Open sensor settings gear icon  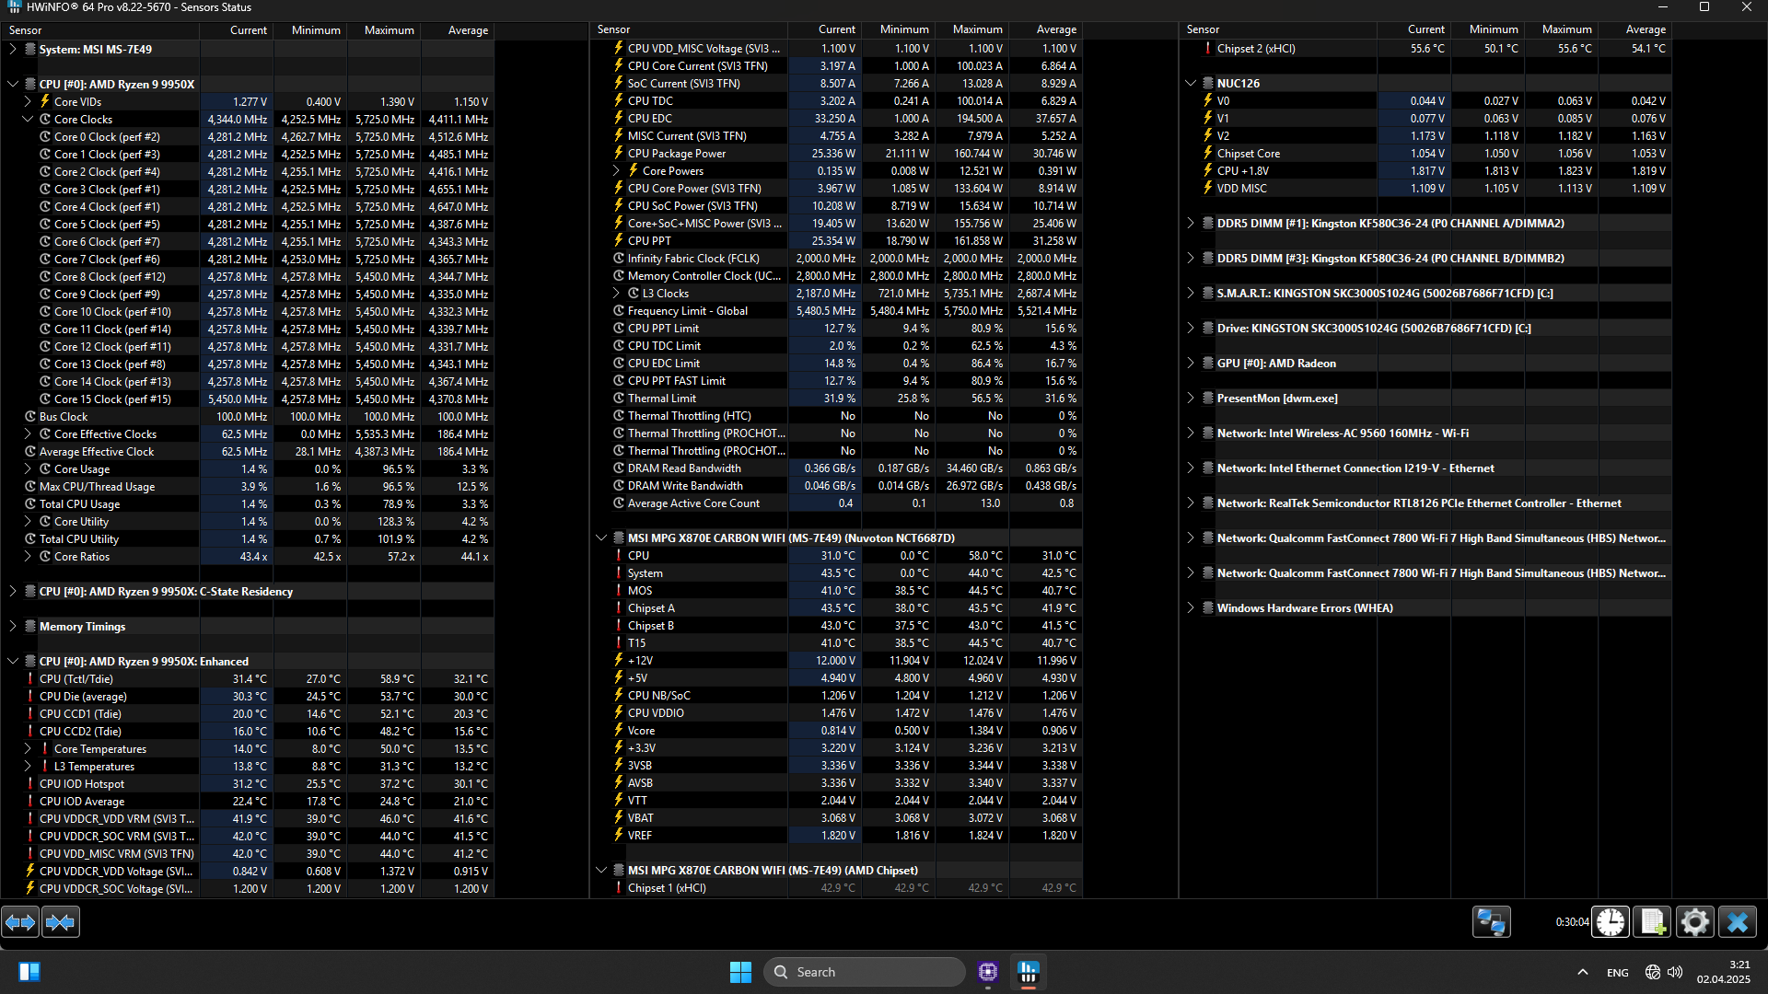[1694, 921]
